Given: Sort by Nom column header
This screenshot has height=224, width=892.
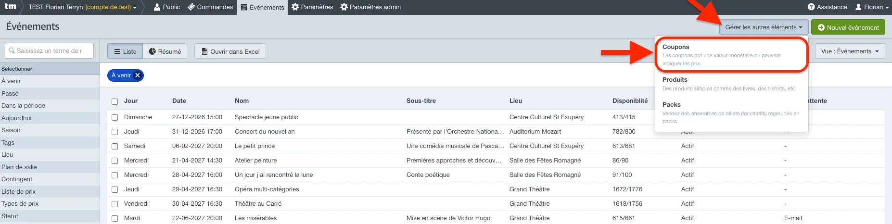Looking at the screenshot, I should (x=242, y=100).
